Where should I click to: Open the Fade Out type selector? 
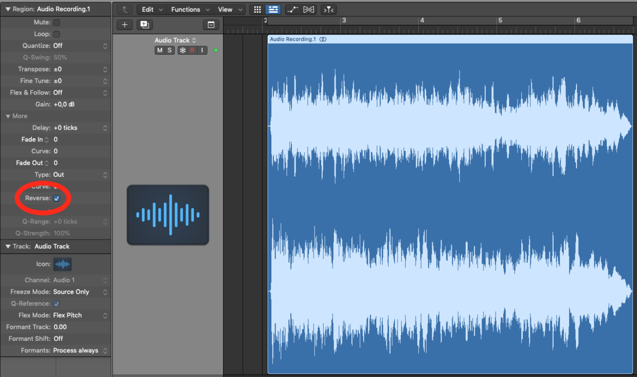[33, 163]
